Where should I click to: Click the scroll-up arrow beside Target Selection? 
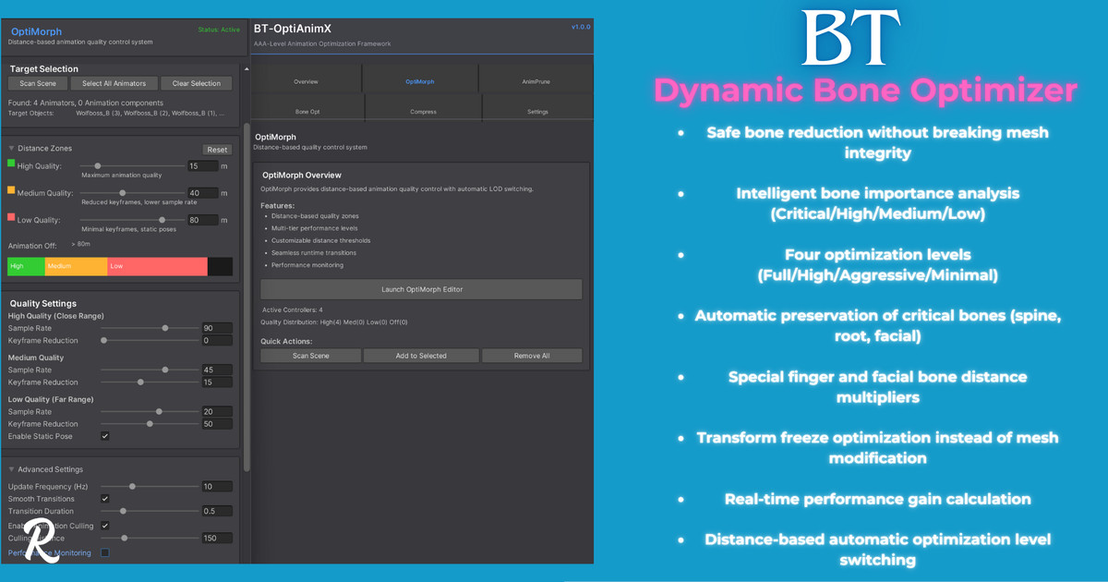coord(247,69)
